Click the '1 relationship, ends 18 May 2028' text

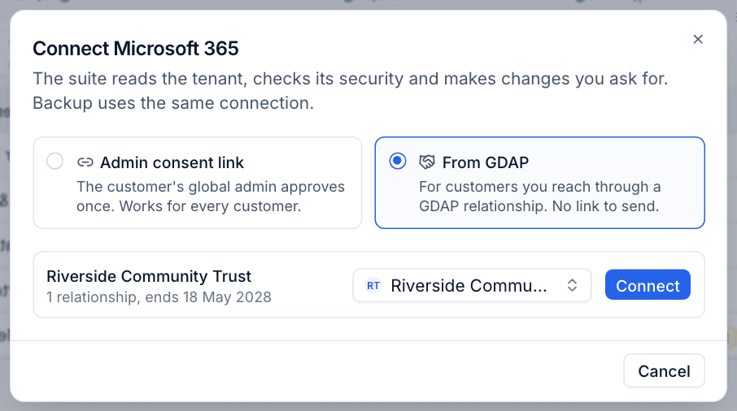(159, 297)
